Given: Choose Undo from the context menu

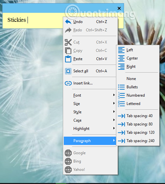Looking at the screenshot, I should [x=90, y=22].
